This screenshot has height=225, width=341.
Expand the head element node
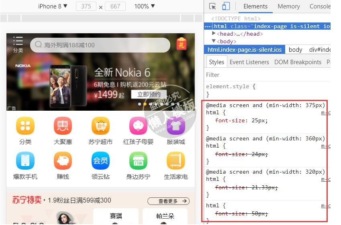click(x=214, y=33)
